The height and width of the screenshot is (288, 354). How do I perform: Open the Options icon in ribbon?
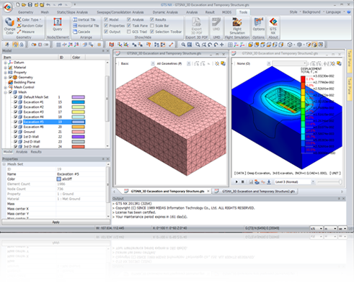point(259,22)
